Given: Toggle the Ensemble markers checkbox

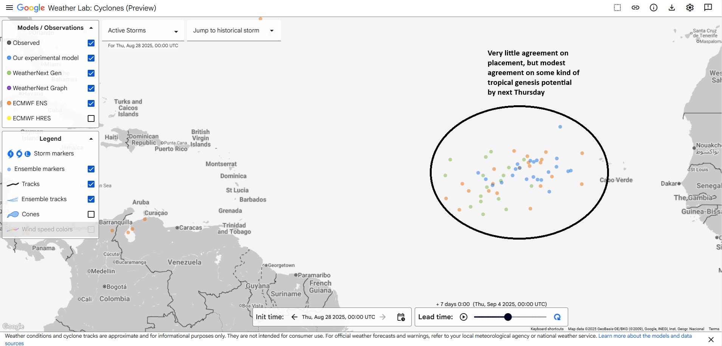Looking at the screenshot, I should pyautogui.click(x=91, y=169).
